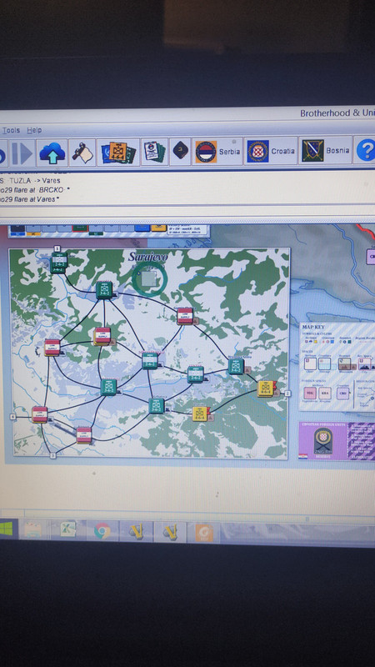Select the chat log line "TUZLA -> Vares"

pos(35,181)
